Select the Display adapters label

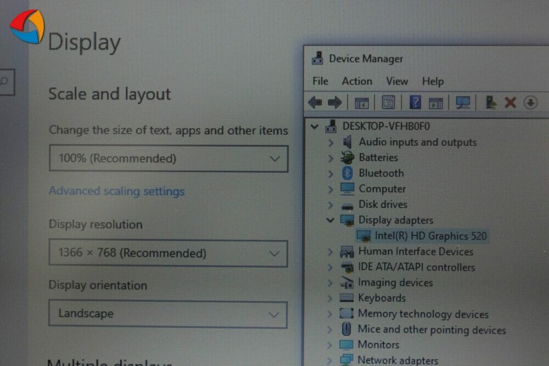pyautogui.click(x=396, y=220)
